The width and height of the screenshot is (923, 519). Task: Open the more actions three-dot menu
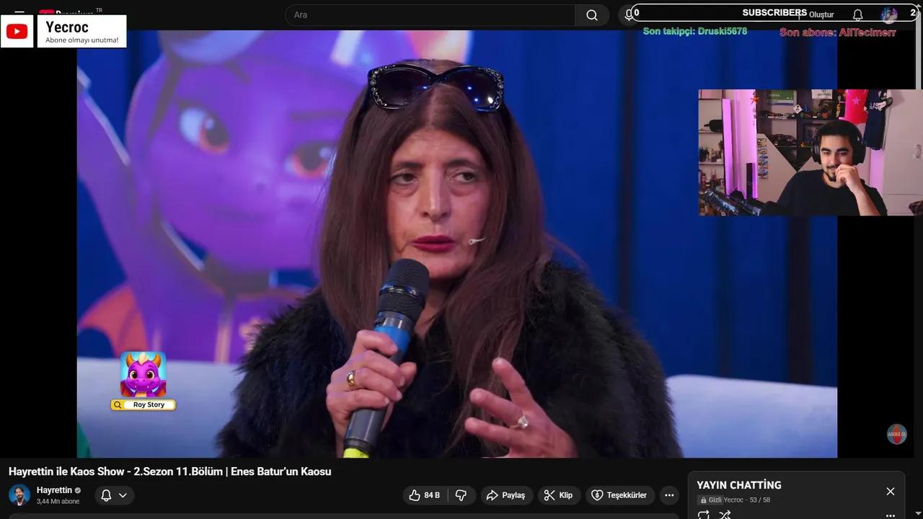669,495
